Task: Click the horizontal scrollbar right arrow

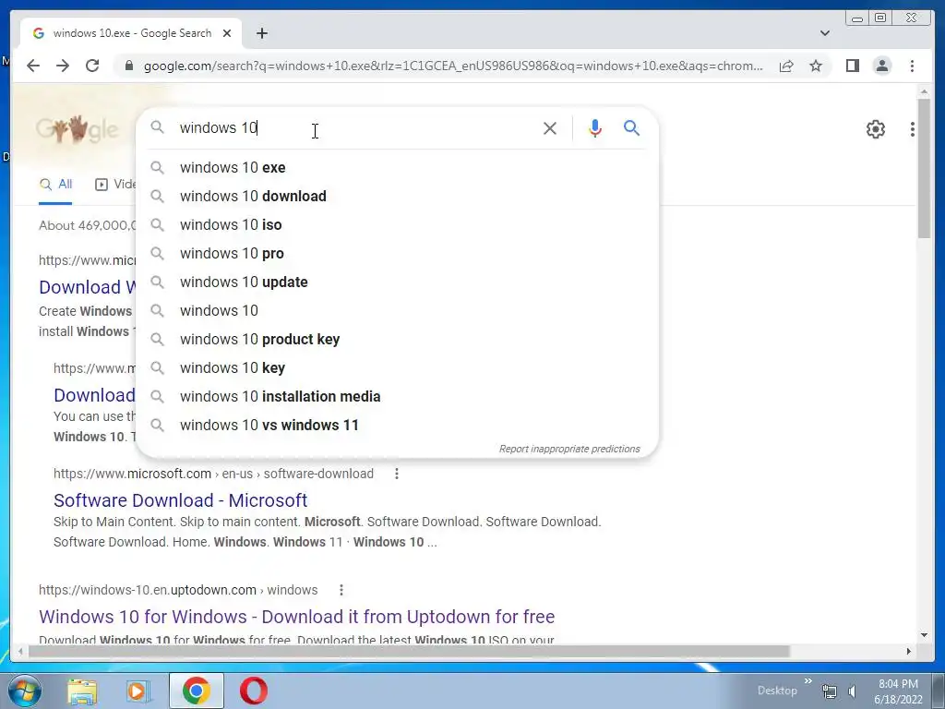Action: point(909,651)
